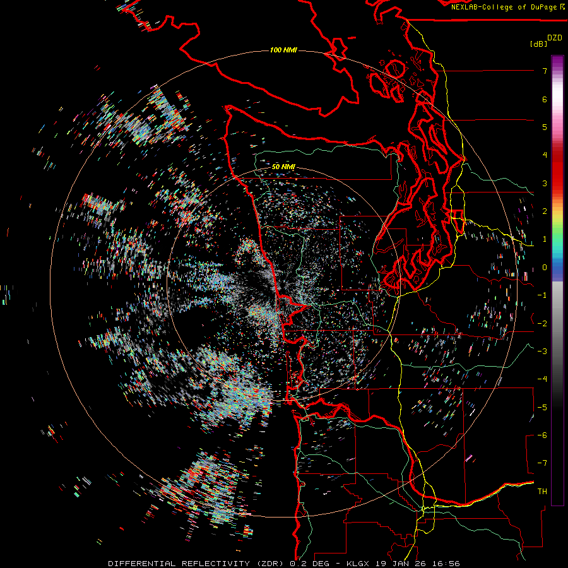Click the -6 value on color scale
This screenshot has height=568, width=568.
(x=542, y=435)
